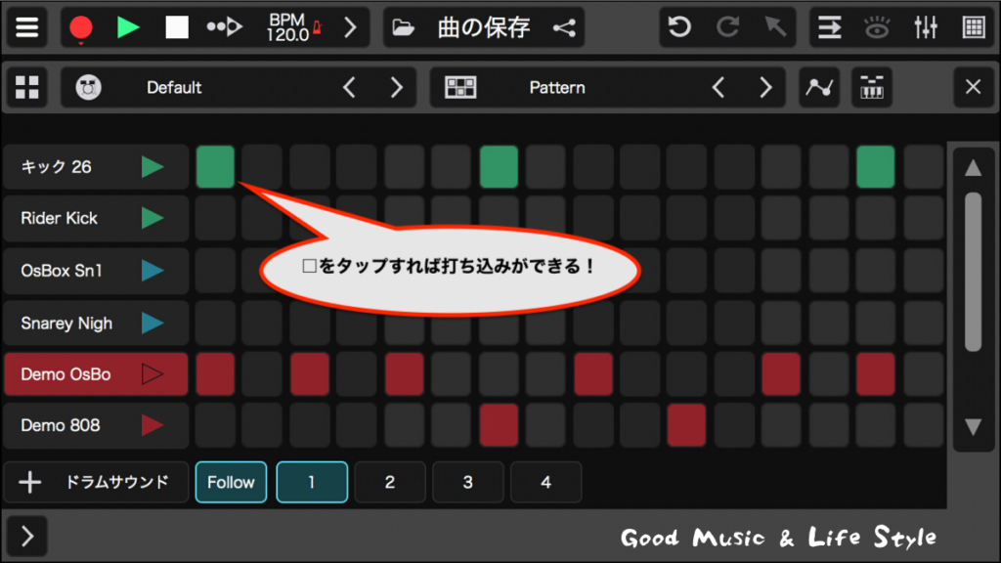Viewport: 1001px width, 563px height.
Task: Click the pattern grid icon beside Pattern
Action: click(x=460, y=87)
